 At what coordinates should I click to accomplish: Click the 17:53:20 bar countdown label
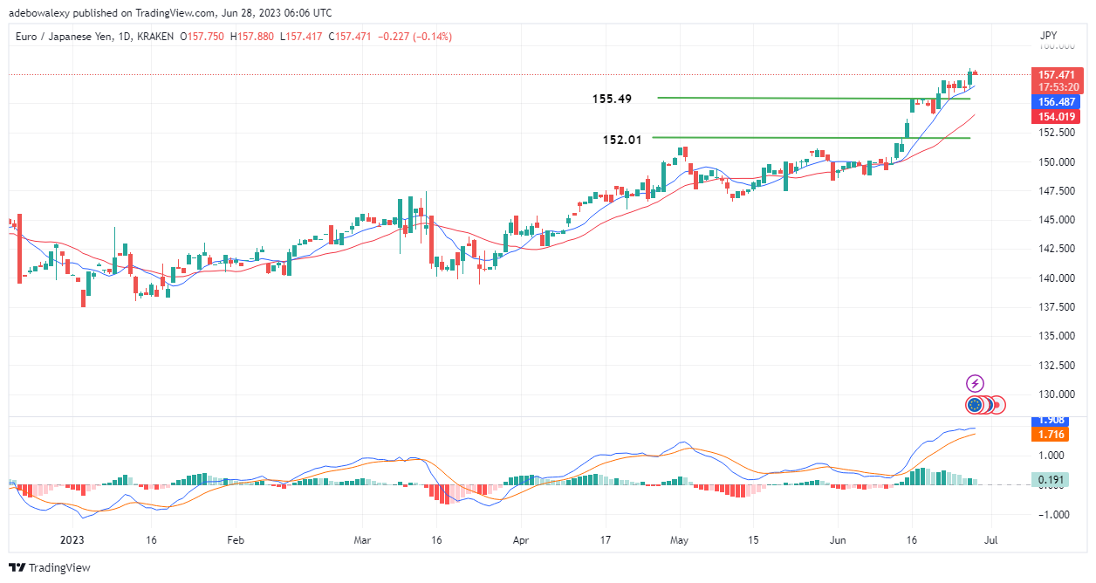(x=1057, y=86)
